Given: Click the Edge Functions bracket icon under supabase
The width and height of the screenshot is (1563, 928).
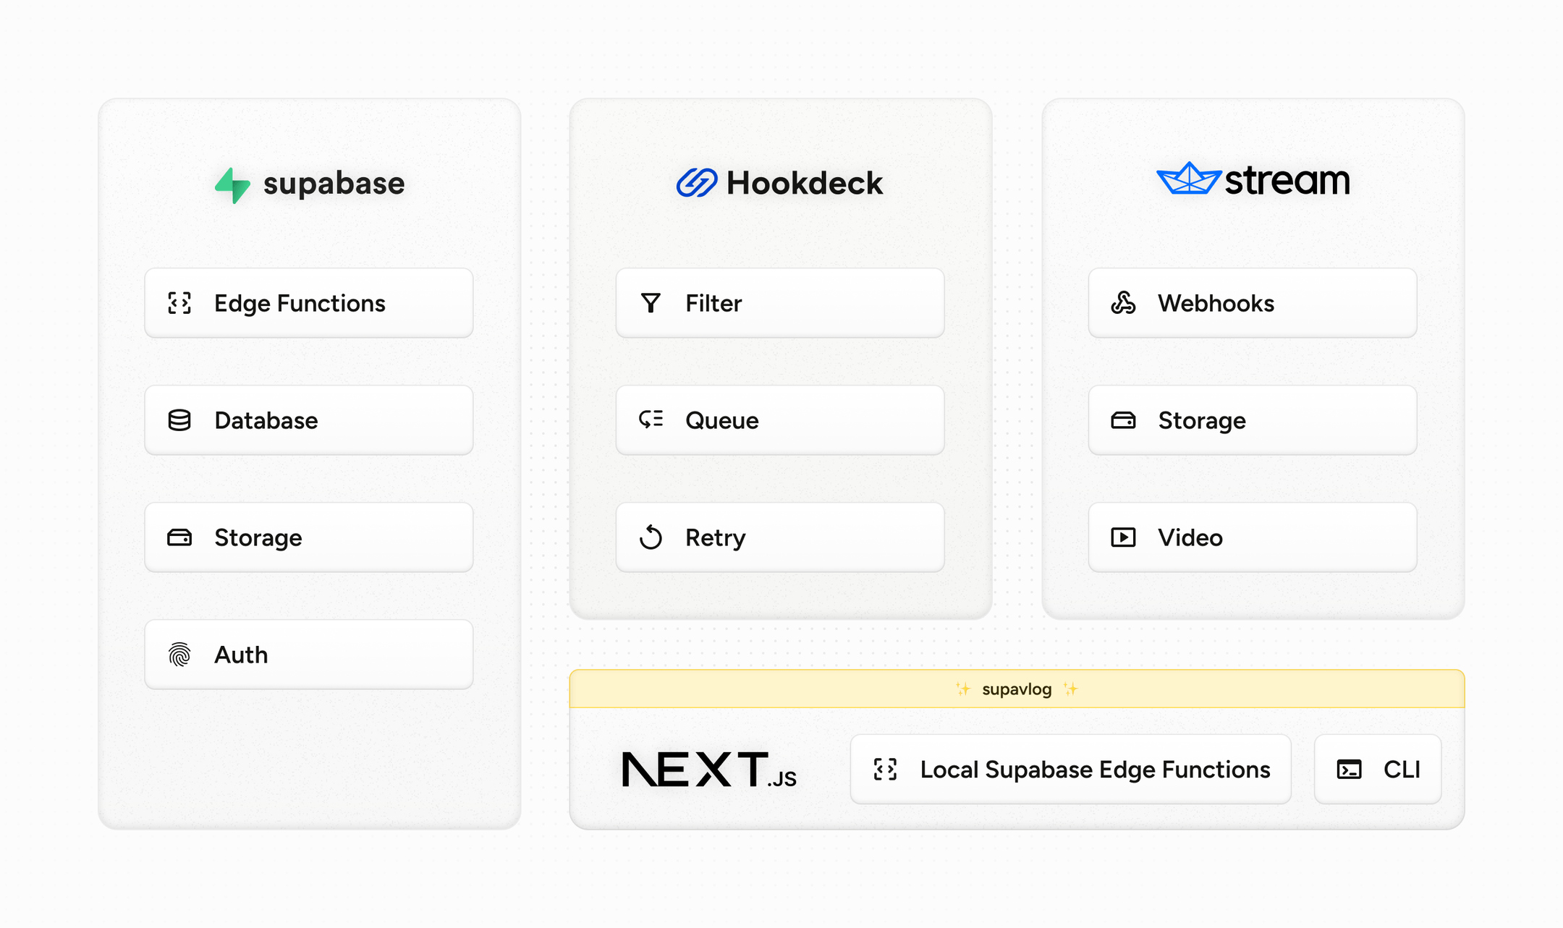Looking at the screenshot, I should (x=179, y=303).
